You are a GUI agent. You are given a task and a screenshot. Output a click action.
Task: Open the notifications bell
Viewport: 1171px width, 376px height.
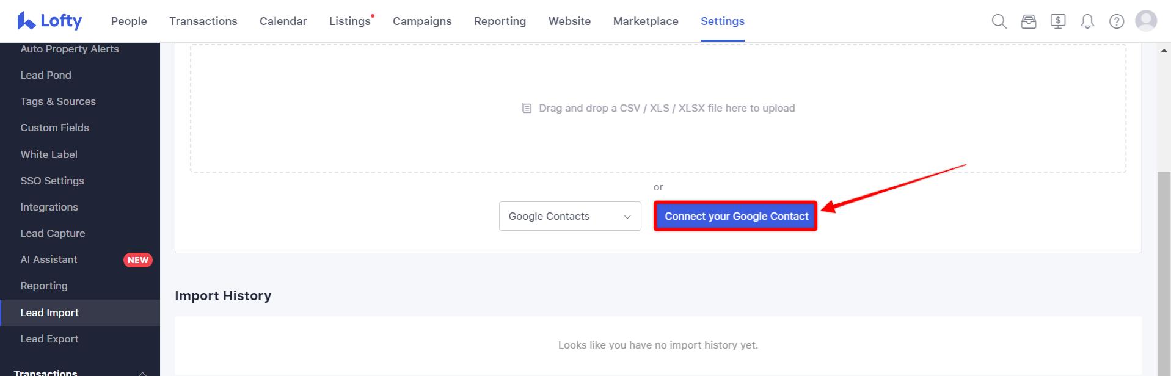pyautogui.click(x=1087, y=21)
